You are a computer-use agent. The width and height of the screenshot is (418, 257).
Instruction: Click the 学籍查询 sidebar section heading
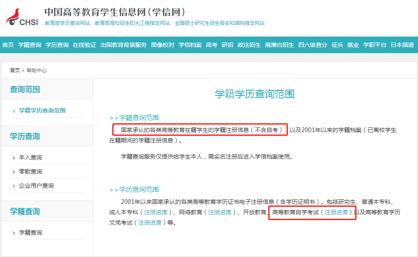25,211
